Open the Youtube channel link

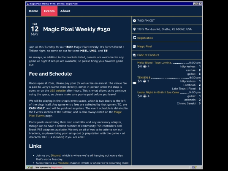tap(63, 163)
